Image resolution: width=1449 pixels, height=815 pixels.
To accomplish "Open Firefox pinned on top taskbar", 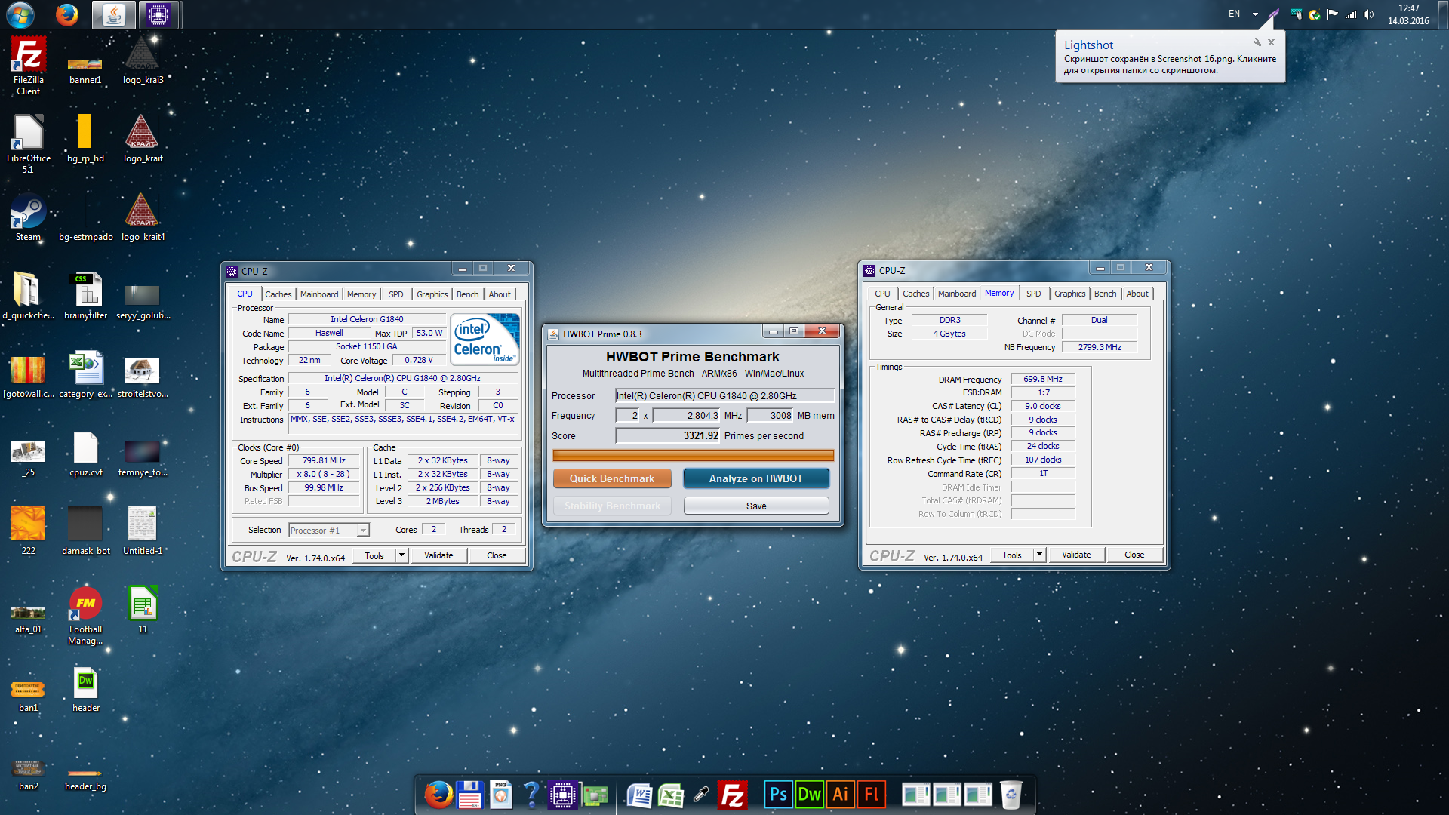I will click(x=67, y=14).
